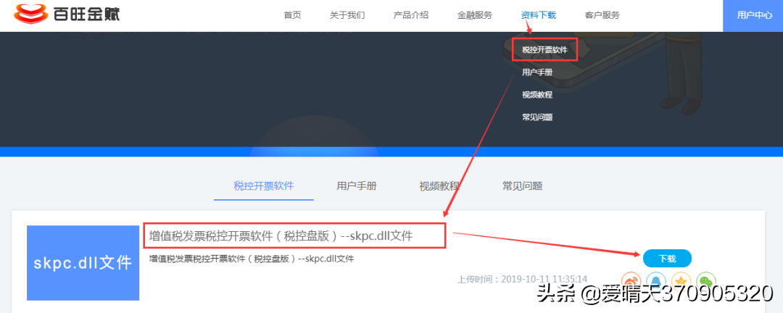Share via the Weibo icon
Image resolution: width=783 pixels, height=313 pixels.
coord(631,280)
